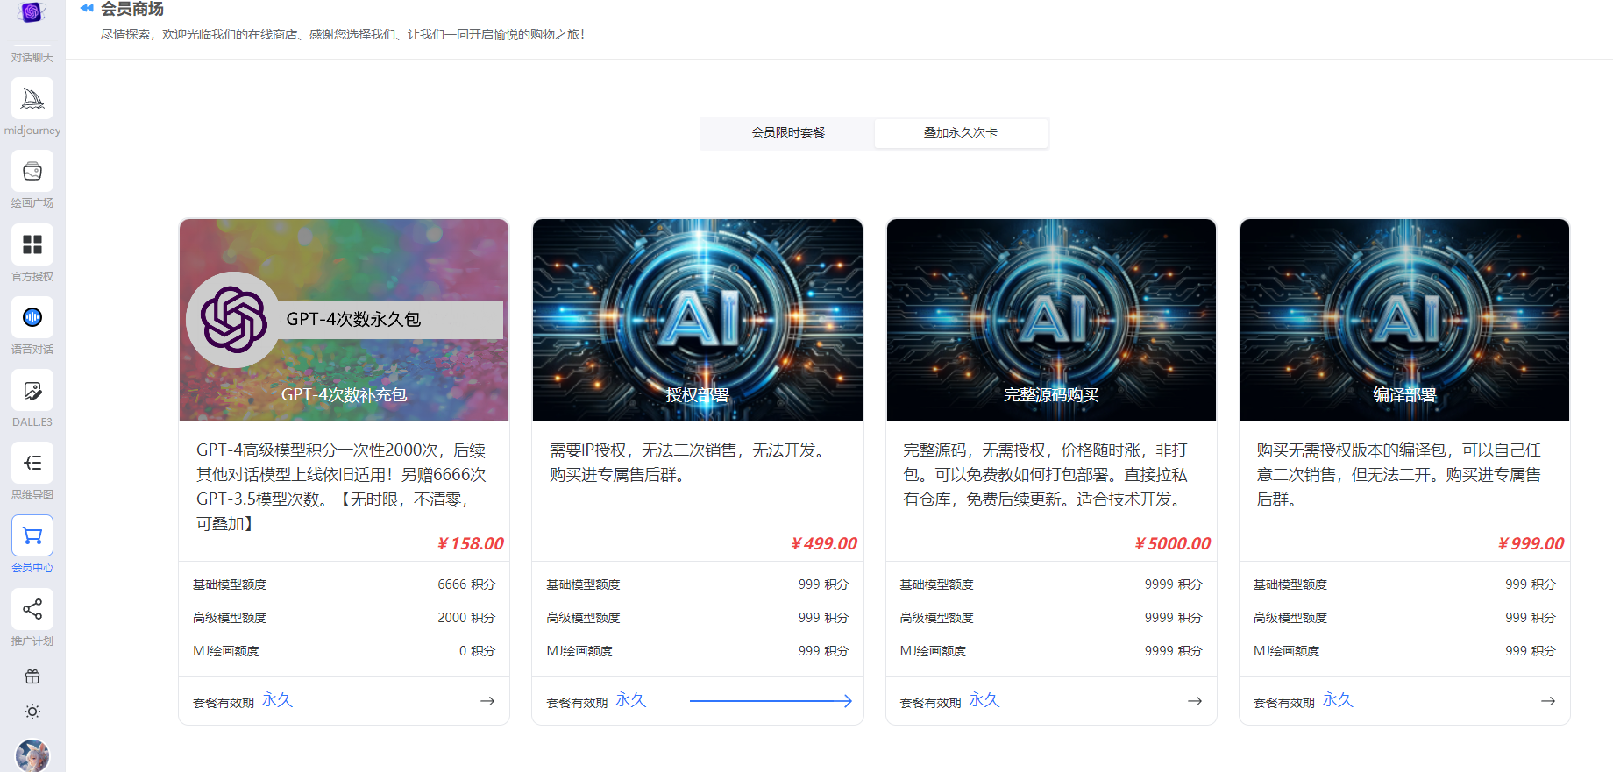Switch to the 会员限时套餐 tab

pos(787,132)
